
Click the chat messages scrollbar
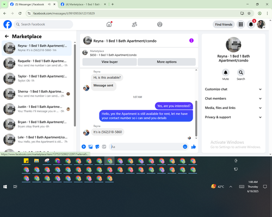click(x=196, y=119)
